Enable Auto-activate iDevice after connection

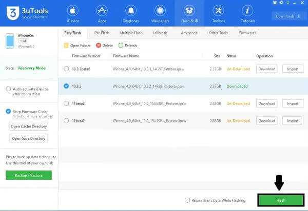point(8,89)
